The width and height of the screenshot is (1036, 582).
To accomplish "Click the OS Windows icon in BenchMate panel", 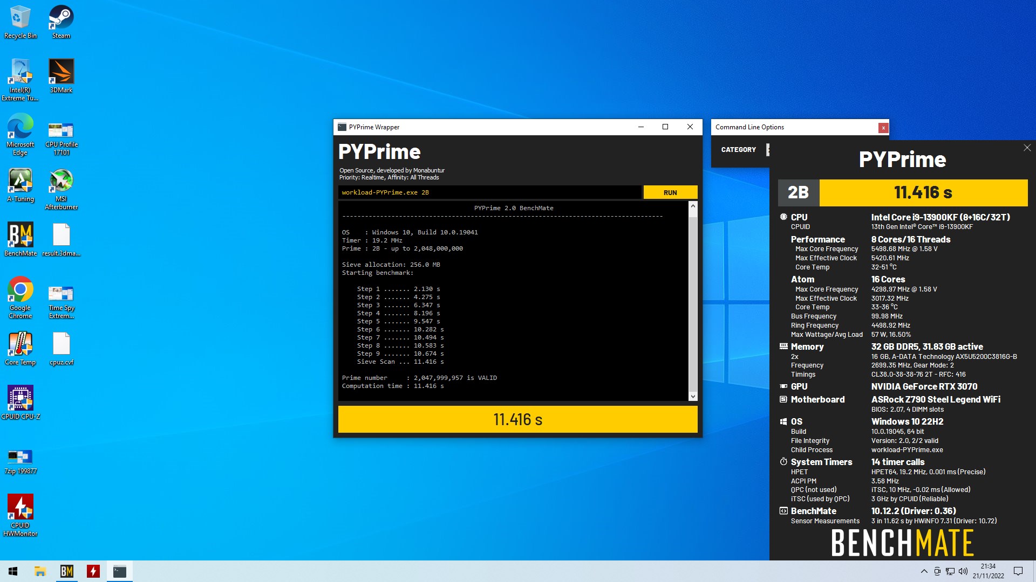I will 783,421.
